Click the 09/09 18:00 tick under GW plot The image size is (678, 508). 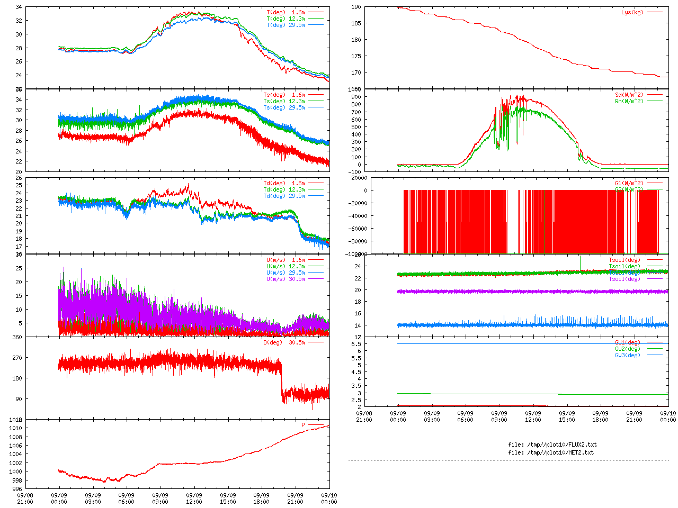[600, 416]
